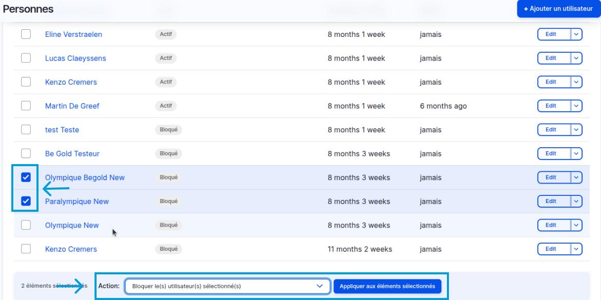Click the Ajouter un utilisateur button
The image size is (601, 300).
tap(558, 9)
